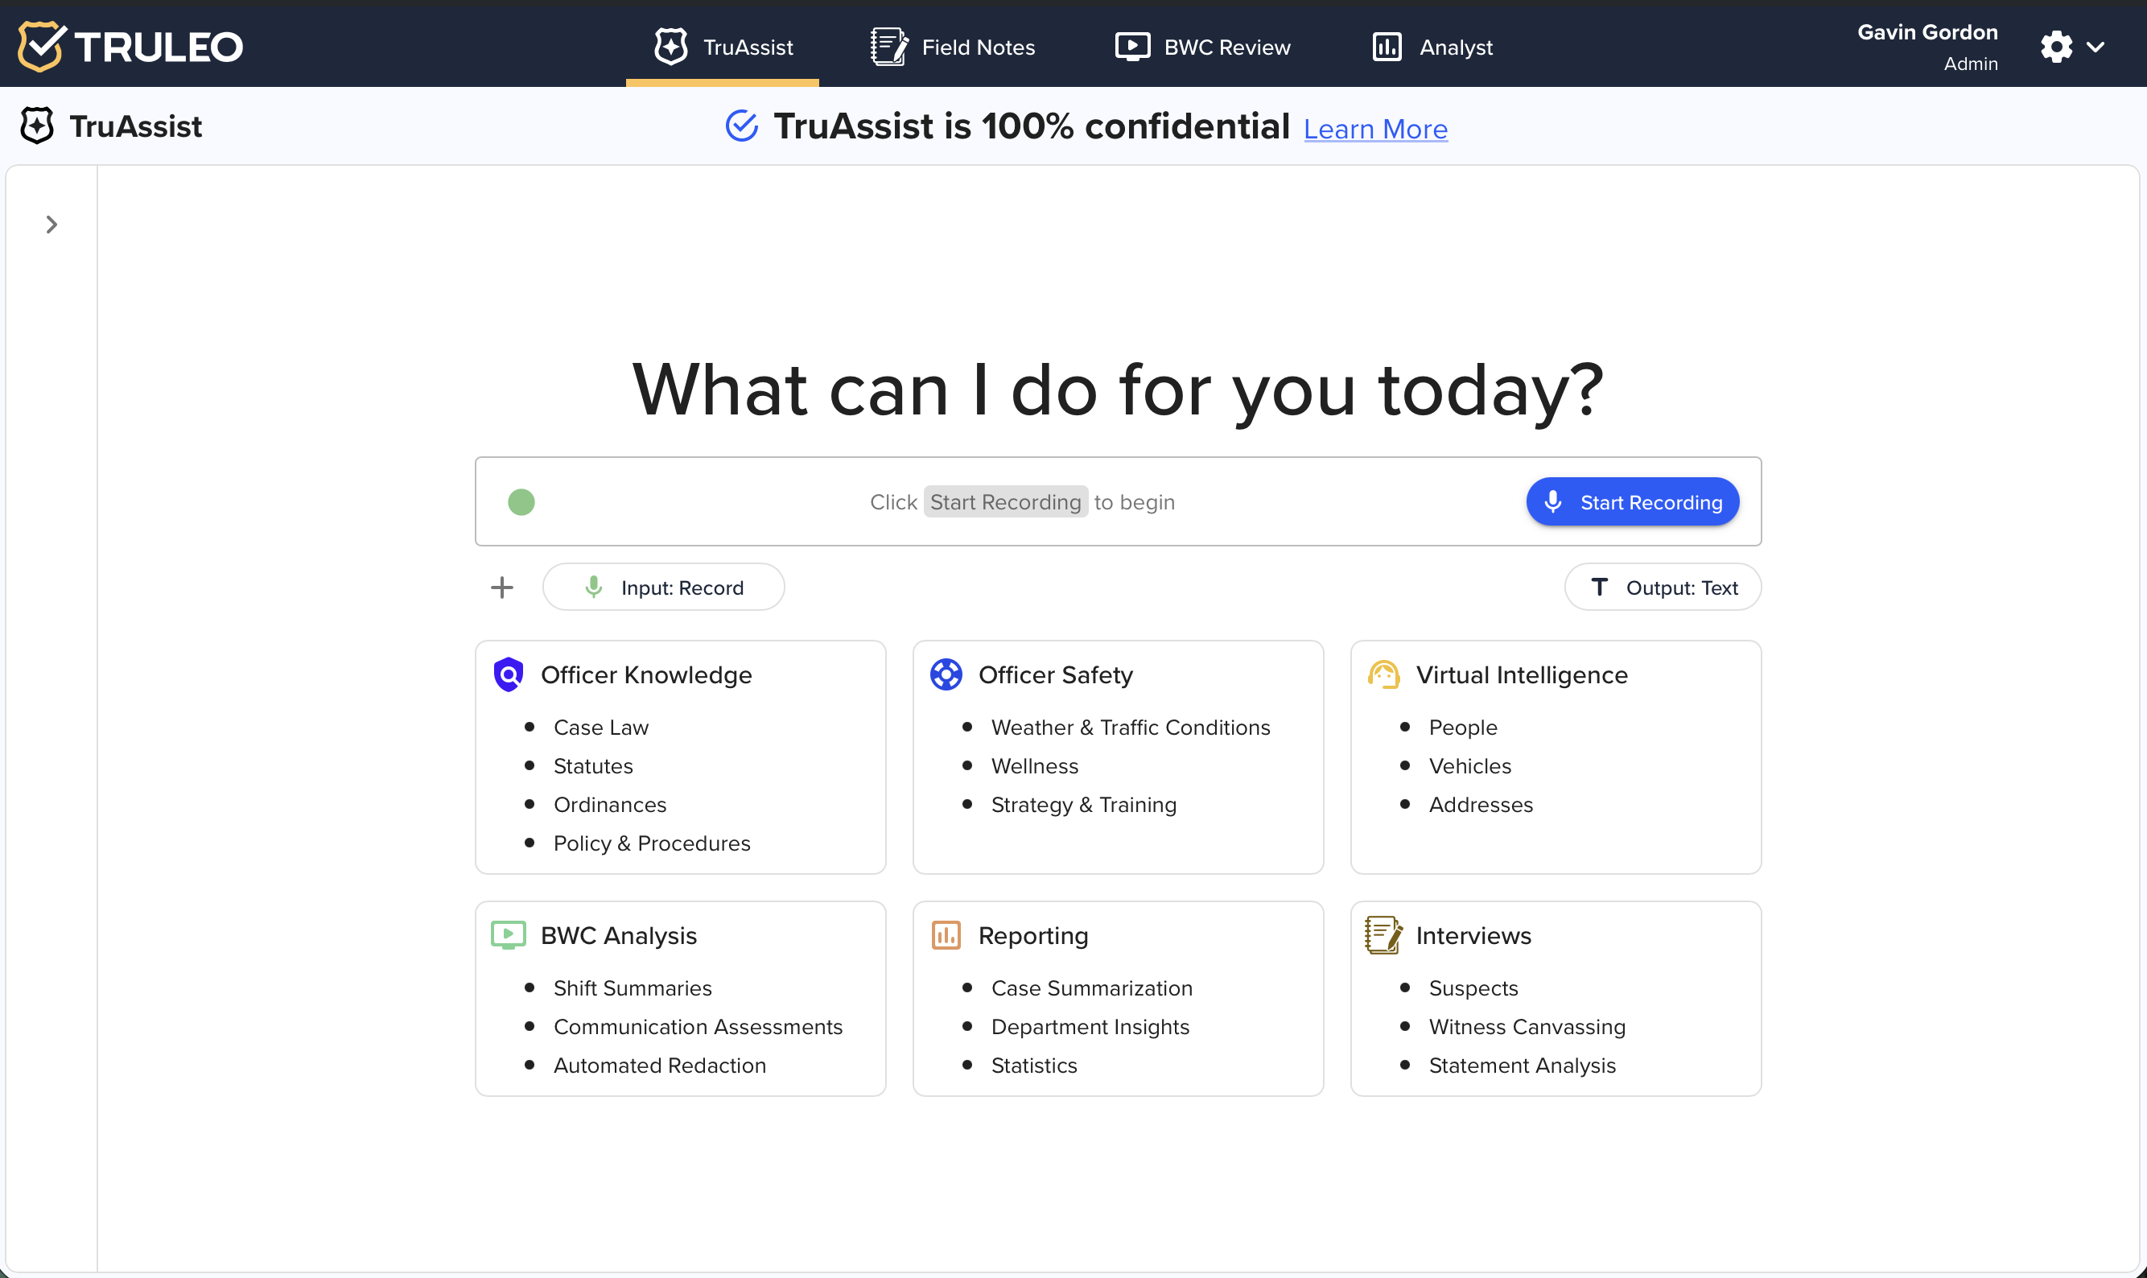Toggle the Input: Record mode selector
This screenshot has height=1278, width=2147.
663,587
